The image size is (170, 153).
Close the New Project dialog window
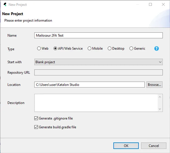coord(163,4)
